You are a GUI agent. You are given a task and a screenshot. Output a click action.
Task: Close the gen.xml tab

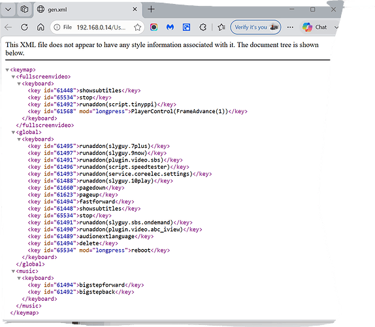[135, 9]
